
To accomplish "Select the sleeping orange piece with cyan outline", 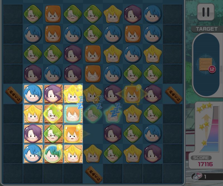I will (73, 114).
